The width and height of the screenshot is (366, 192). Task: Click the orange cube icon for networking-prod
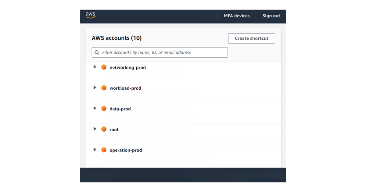(104, 67)
